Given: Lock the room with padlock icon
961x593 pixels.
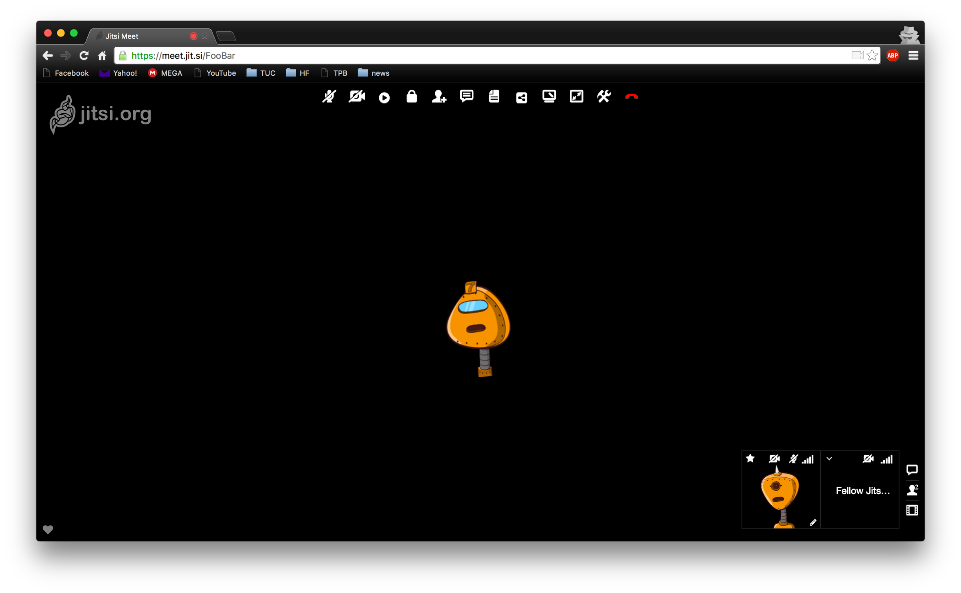Looking at the screenshot, I should coord(412,96).
